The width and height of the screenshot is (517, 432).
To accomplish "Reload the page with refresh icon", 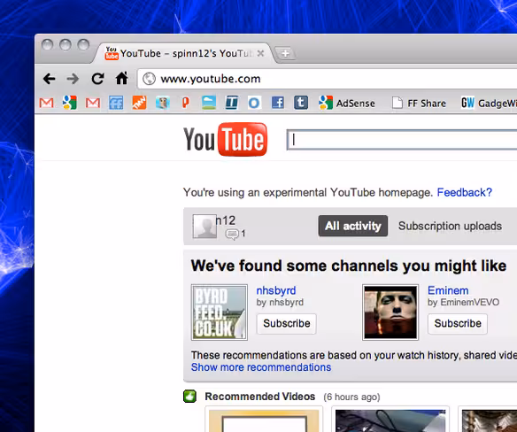I will 97,79.
